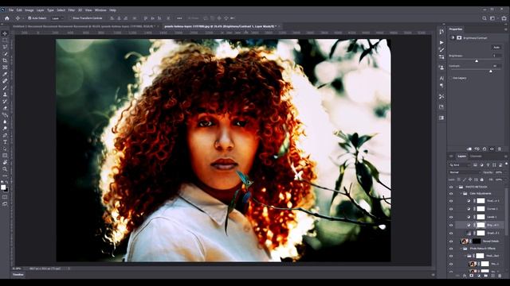Open the Window menu

(x=100, y=10)
